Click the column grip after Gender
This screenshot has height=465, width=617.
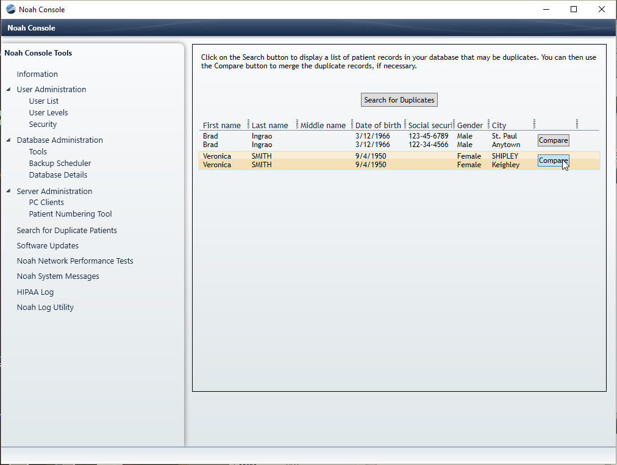click(x=489, y=124)
